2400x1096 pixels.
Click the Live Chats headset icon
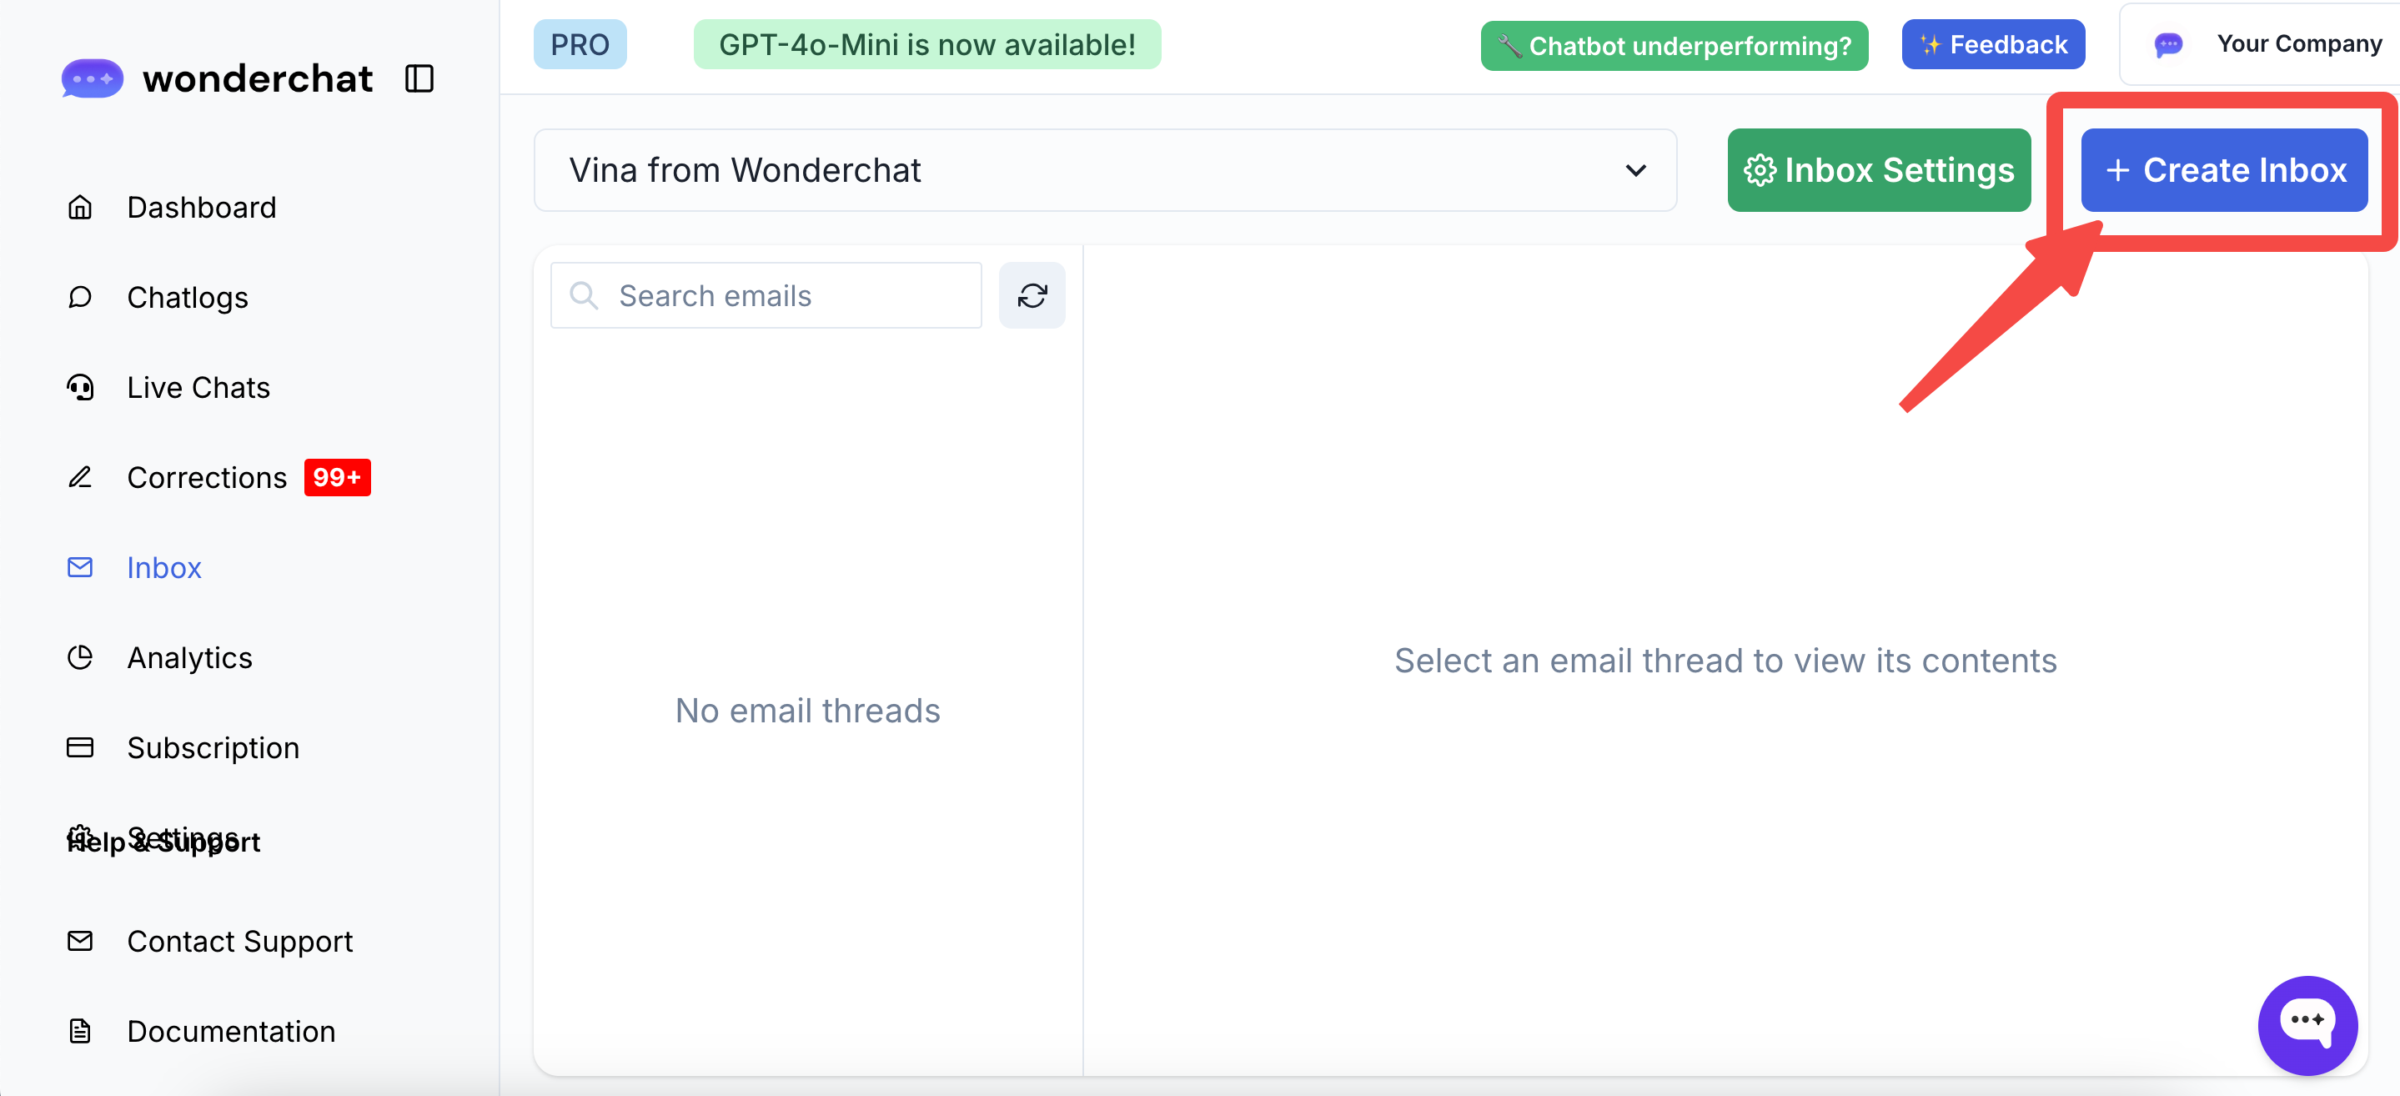80,387
